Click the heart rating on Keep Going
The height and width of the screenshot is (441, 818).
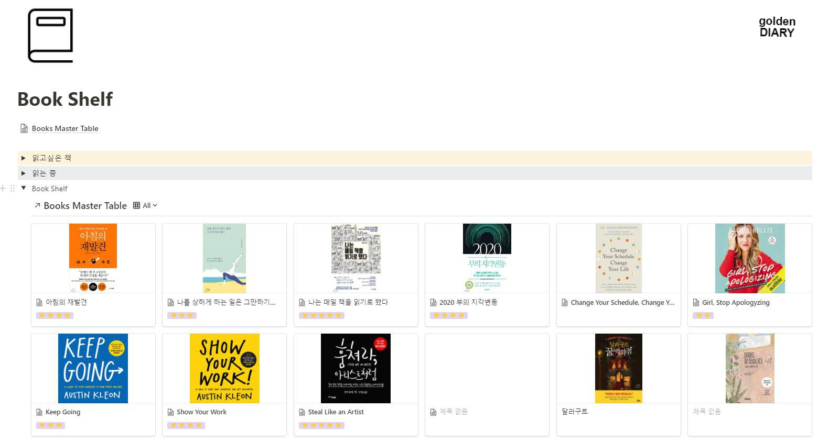click(x=50, y=425)
